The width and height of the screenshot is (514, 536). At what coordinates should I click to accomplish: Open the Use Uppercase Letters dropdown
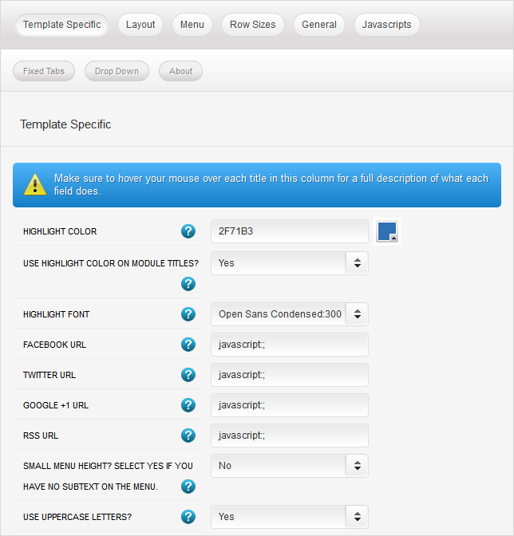click(289, 517)
